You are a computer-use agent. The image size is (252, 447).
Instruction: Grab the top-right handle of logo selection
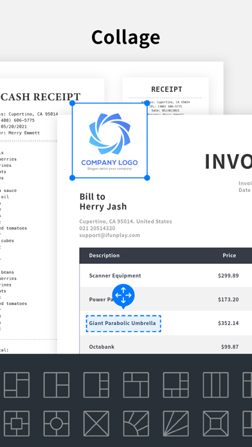point(147,103)
